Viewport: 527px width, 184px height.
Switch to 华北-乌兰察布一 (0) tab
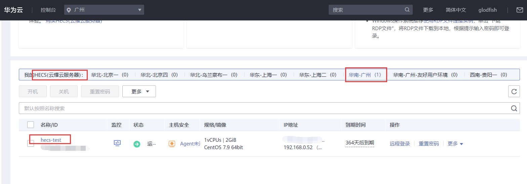pos(213,75)
